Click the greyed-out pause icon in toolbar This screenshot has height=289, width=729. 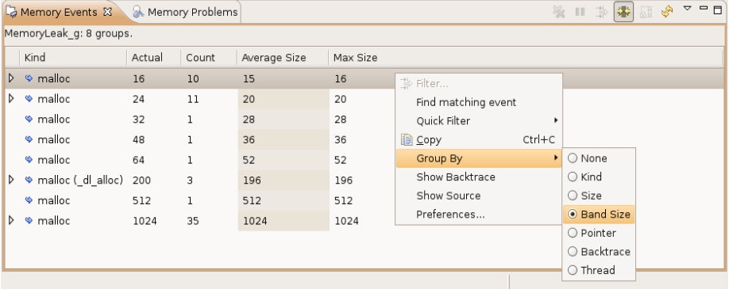(580, 12)
